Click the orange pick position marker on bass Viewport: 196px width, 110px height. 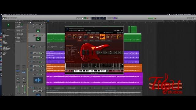point(93,48)
